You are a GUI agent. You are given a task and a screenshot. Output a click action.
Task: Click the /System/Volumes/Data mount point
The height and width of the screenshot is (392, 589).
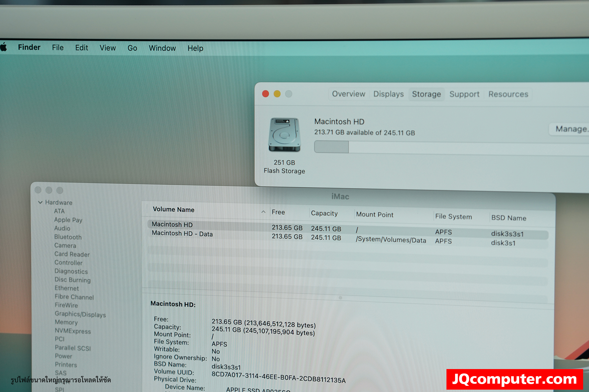[x=391, y=240]
